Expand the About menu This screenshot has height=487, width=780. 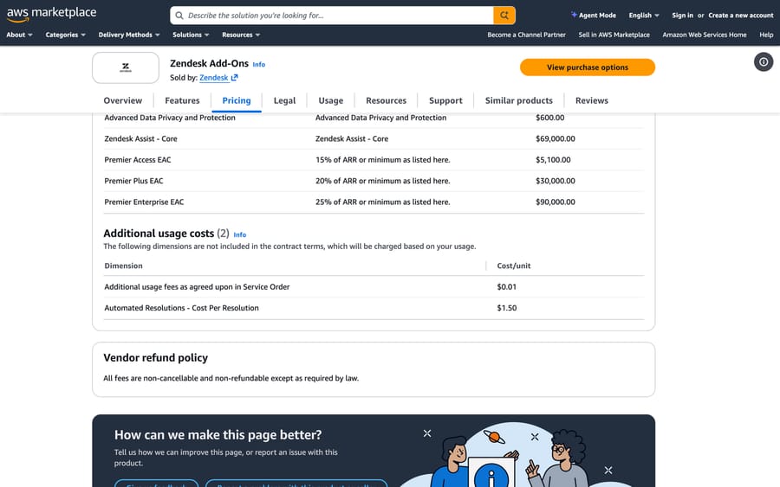(19, 35)
